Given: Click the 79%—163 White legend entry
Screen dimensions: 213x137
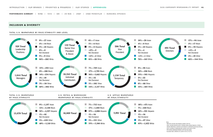Looking at the screenshot, I should (x=145, y=59).
